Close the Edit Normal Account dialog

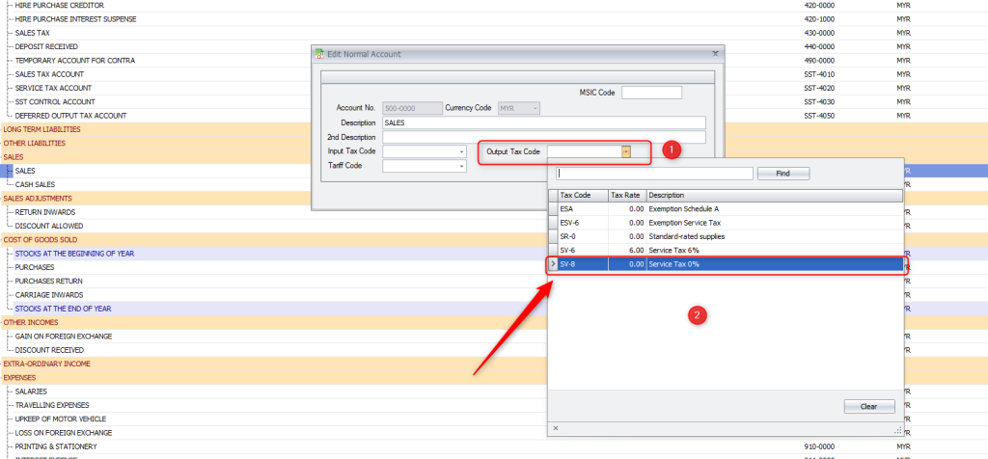715,54
